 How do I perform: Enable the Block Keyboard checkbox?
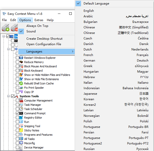coord(17,71)
